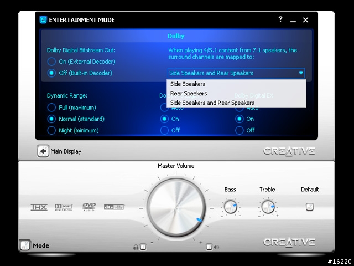Click the Main Display back arrow icon

pyautogui.click(x=43, y=151)
